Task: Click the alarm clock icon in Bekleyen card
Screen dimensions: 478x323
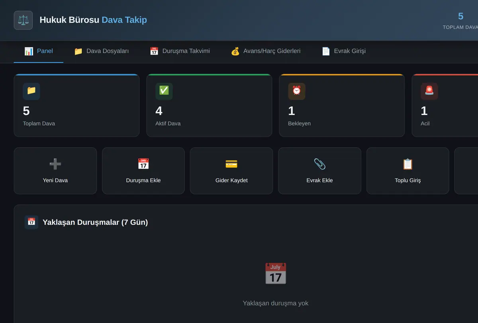Action: pos(297,91)
